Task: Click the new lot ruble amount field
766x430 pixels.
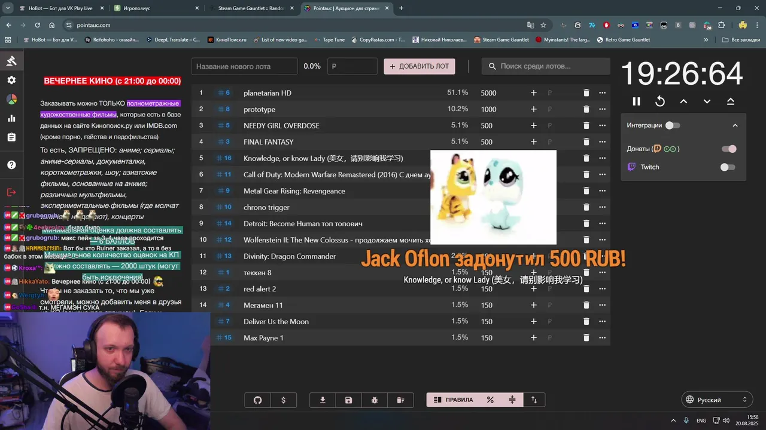Action: coord(352,66)
